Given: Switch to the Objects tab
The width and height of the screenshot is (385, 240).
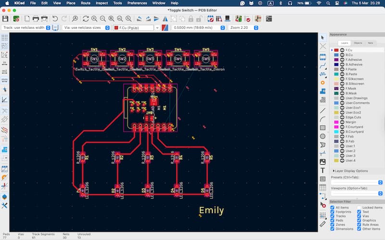Looking at the screenshot, I should pyautogui.click(x=358, y=43).
